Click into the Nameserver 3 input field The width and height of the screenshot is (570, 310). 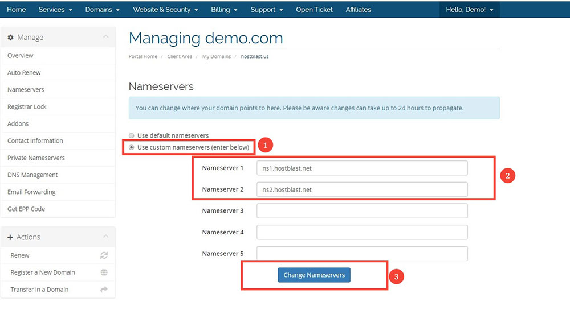(362, 211)
